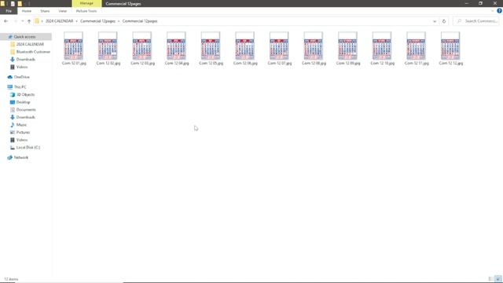Expand the address bar history dropdown
This screenshot has height=283, width=503.
coord(435,21)
